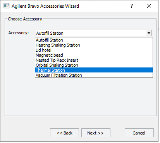
Task: Choose Nested Tip Rack Insert
Action: click(x=94, y=60)
